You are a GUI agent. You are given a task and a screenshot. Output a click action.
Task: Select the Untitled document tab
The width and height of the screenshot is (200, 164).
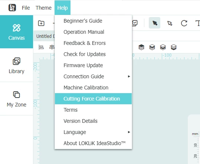pos(44,36)
